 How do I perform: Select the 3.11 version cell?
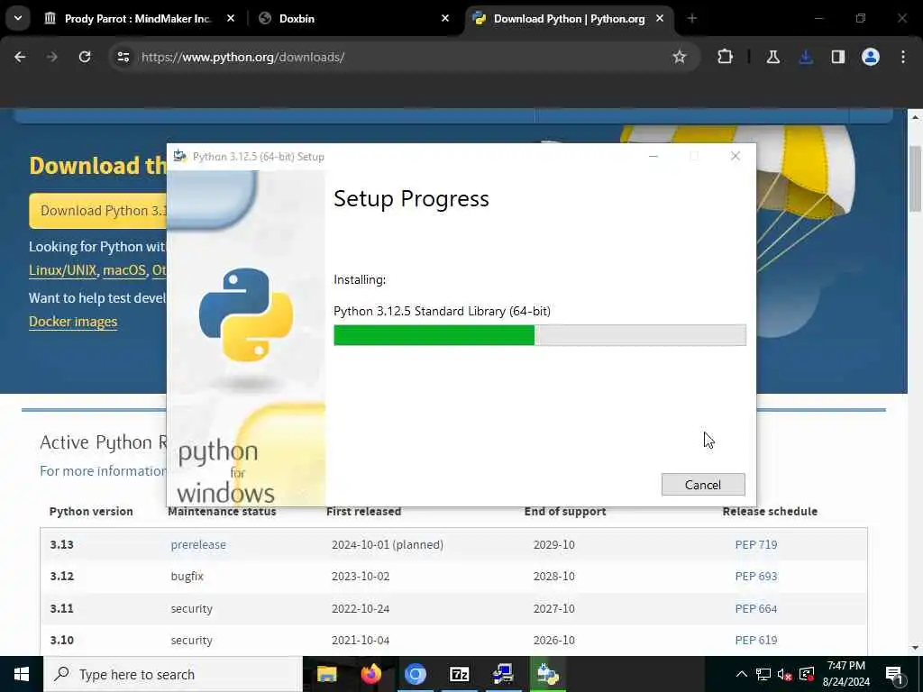click(x=62, y=608)
